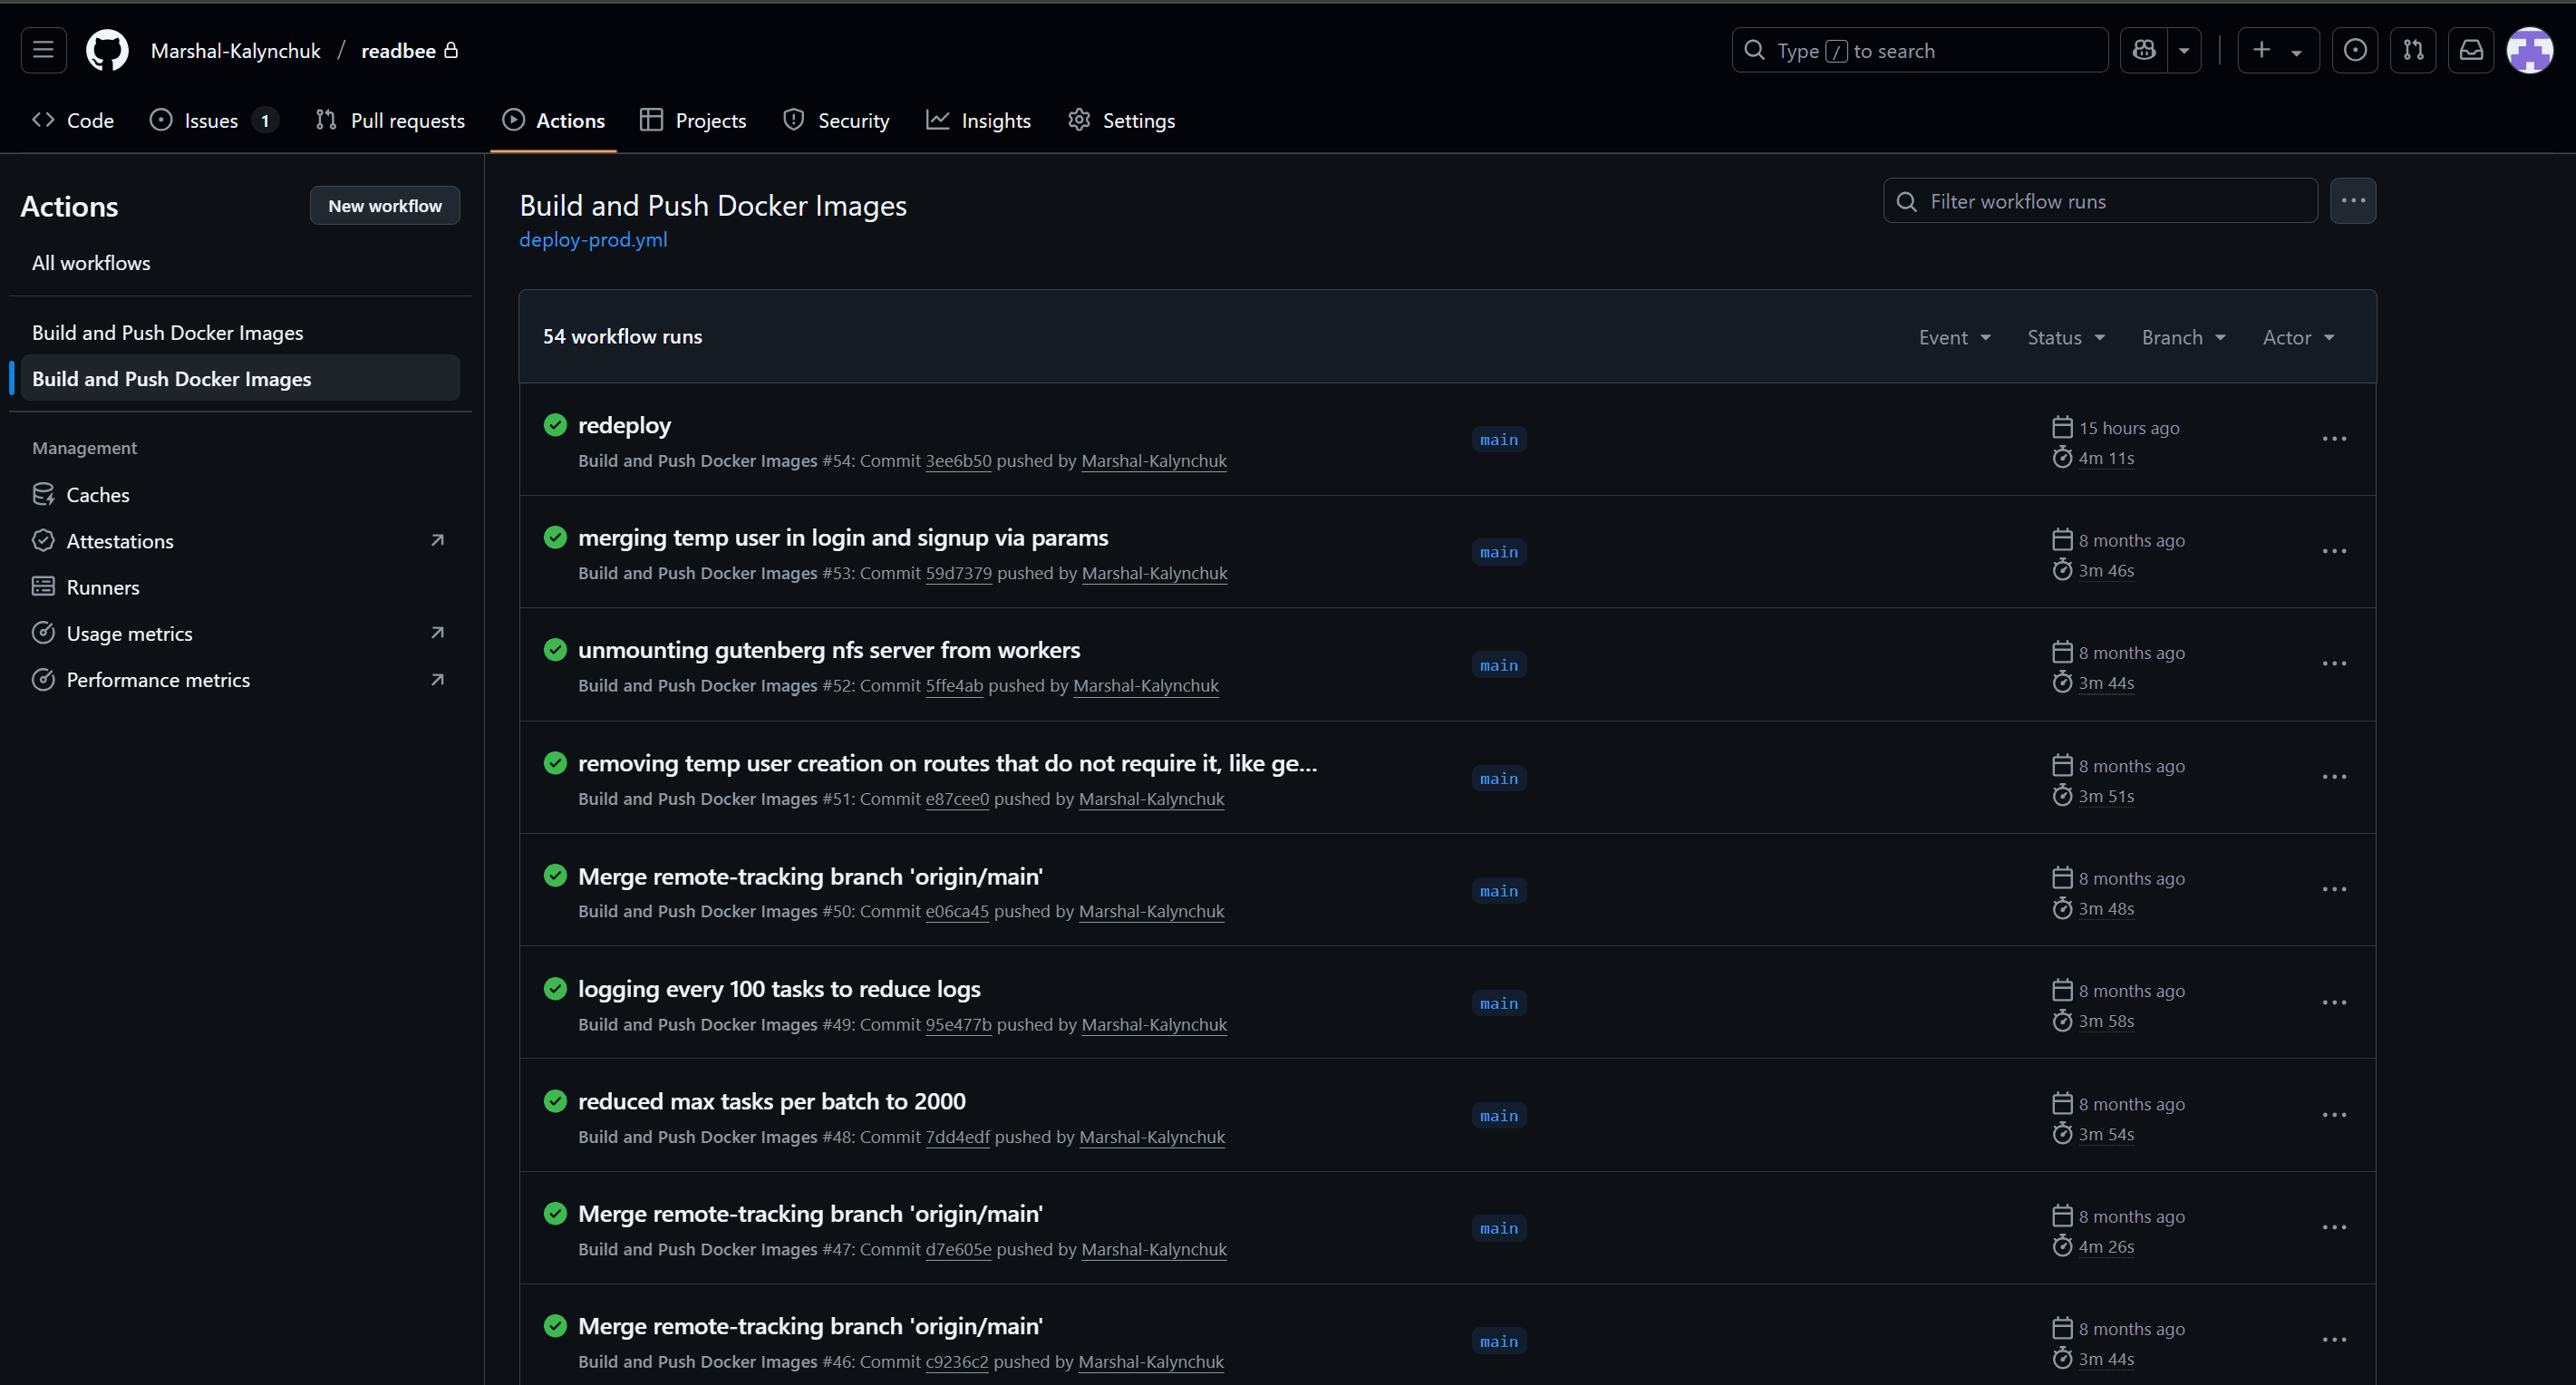
Task: Open the workflow options kebab menu near the filter box
Action: point(2352,200)
